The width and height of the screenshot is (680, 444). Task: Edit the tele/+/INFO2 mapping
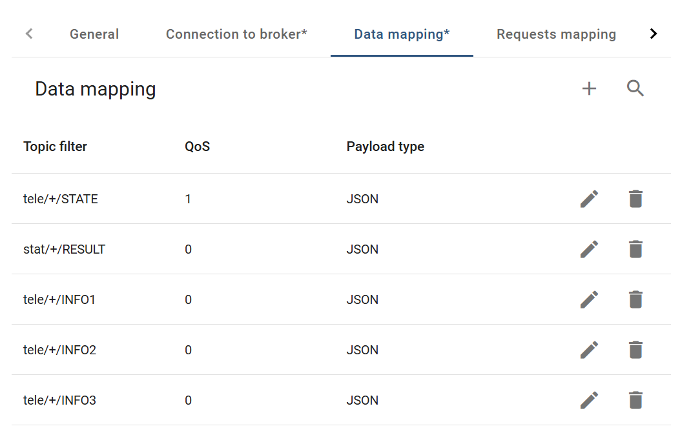coord(589,350)
